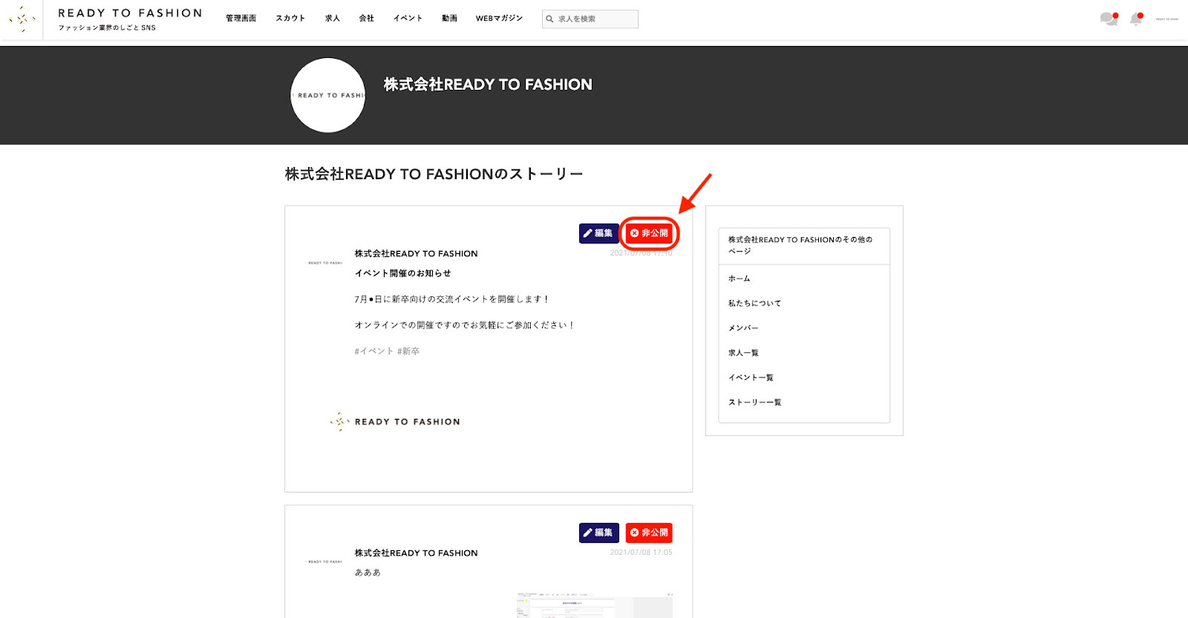This screenshot has width=1188, height=618.
Task: Click 編集 button on the あああ story
Action: pos(598,533)
